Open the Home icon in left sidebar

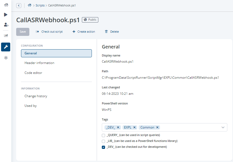point(6,5)
